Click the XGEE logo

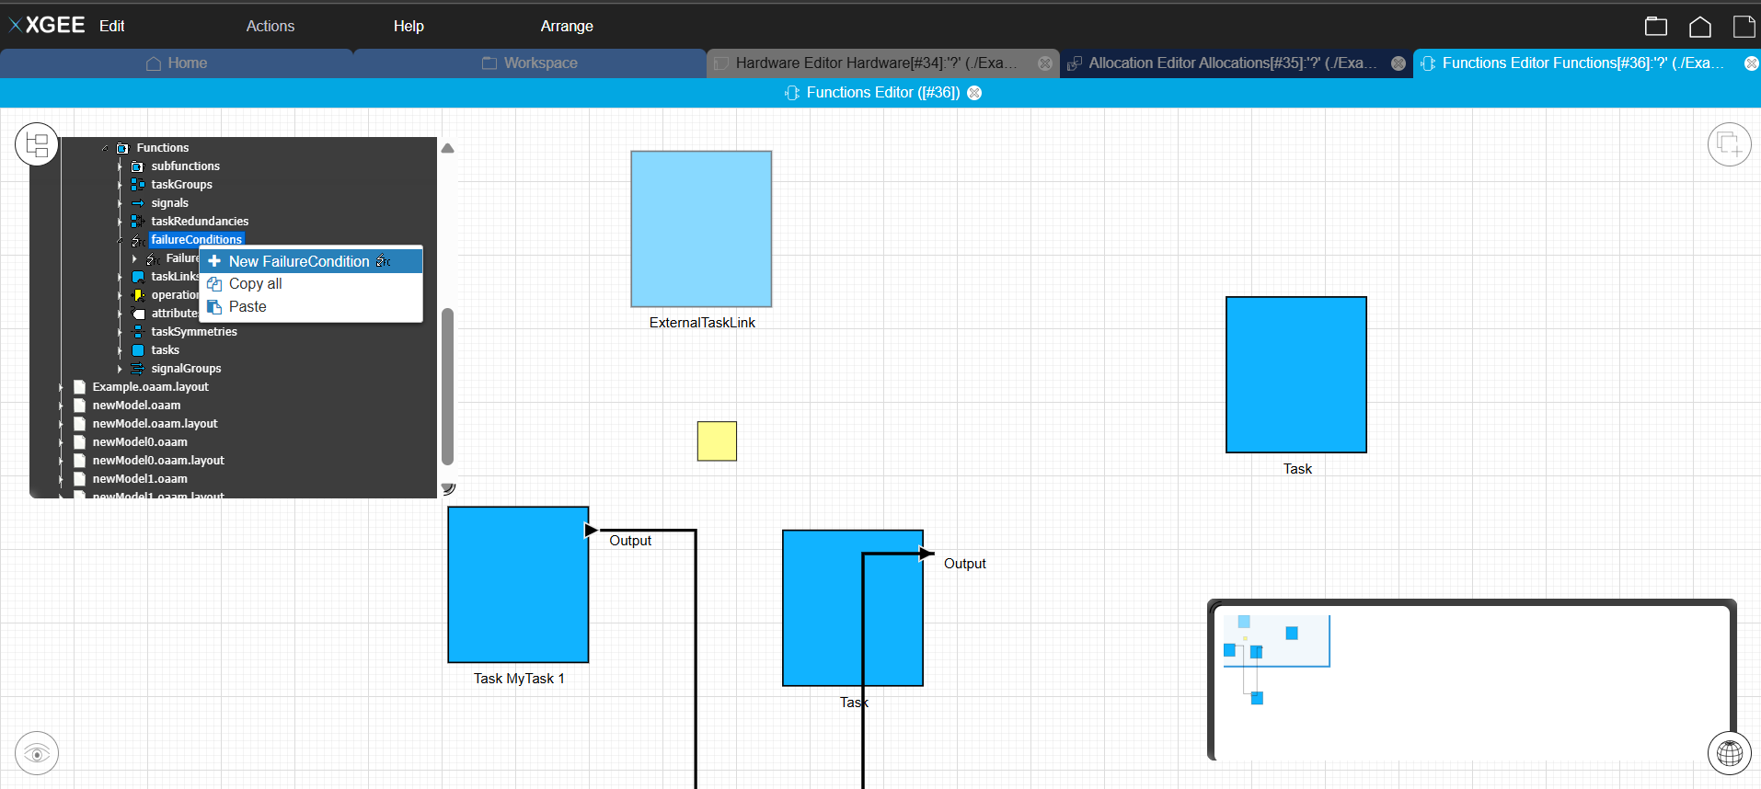[x=47, y=26]
